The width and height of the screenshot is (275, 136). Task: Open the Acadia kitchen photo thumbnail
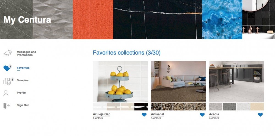coord(237,82)
